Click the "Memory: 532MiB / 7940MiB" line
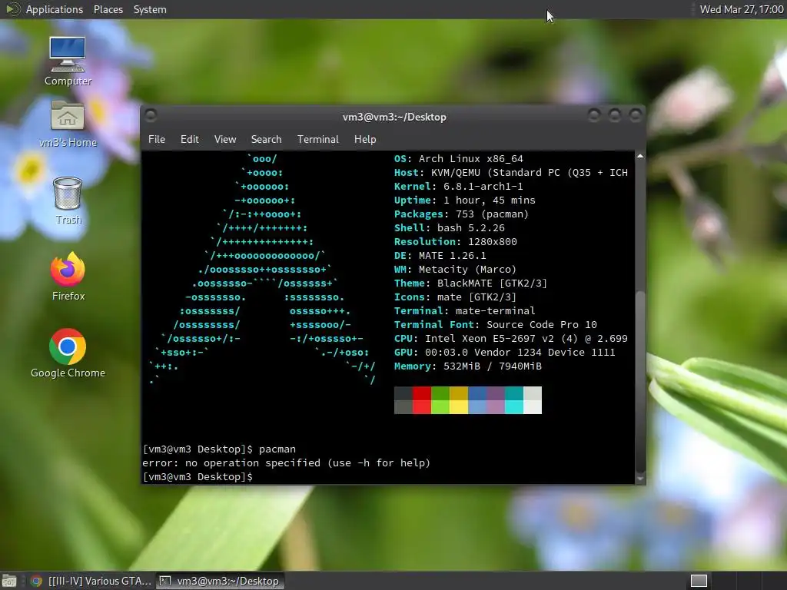787x590 pixels. [468, 366]
